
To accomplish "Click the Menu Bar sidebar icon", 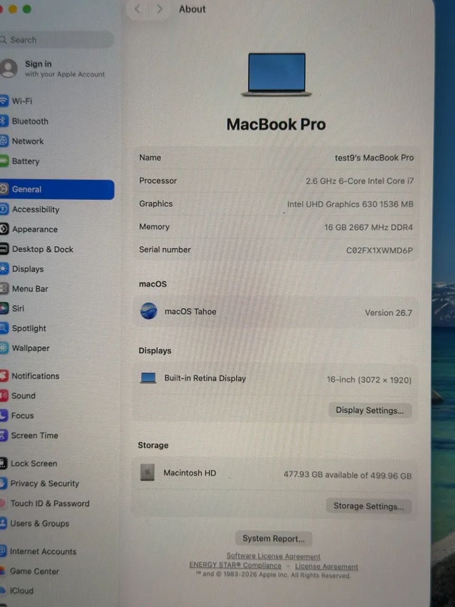I will pos(4,288).
